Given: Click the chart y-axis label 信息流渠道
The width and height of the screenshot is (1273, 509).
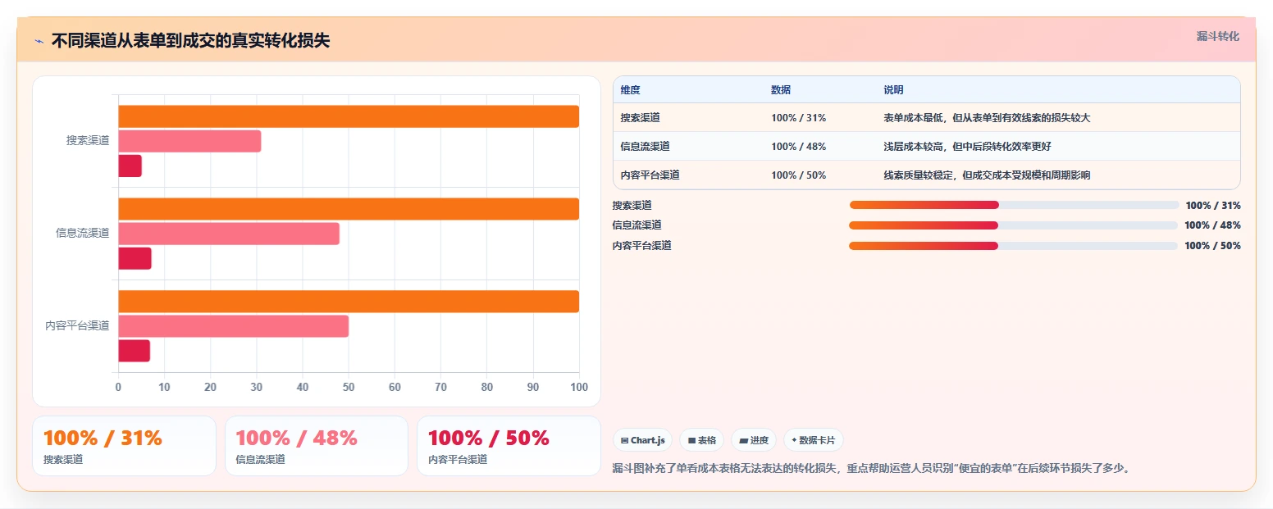Looking at the screenshot, I should tap(83, 234).
